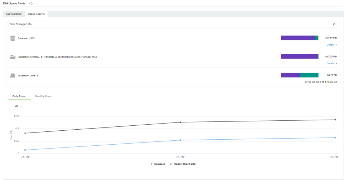The width and height of the screenshot is (344, 180).
Task: Click the 24 Sep Product Root Folder point
Action: [x=25, y=133]
